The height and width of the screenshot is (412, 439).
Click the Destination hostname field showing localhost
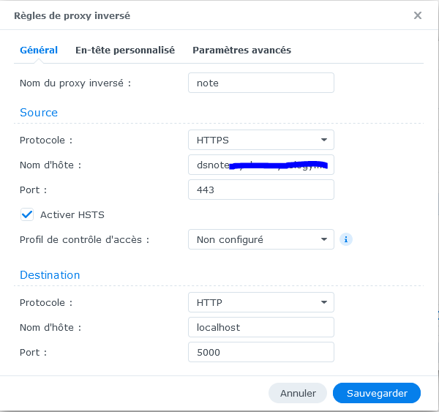260,327
